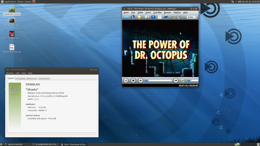
Task: Open the Places menu in top panel
Action: 20,2
